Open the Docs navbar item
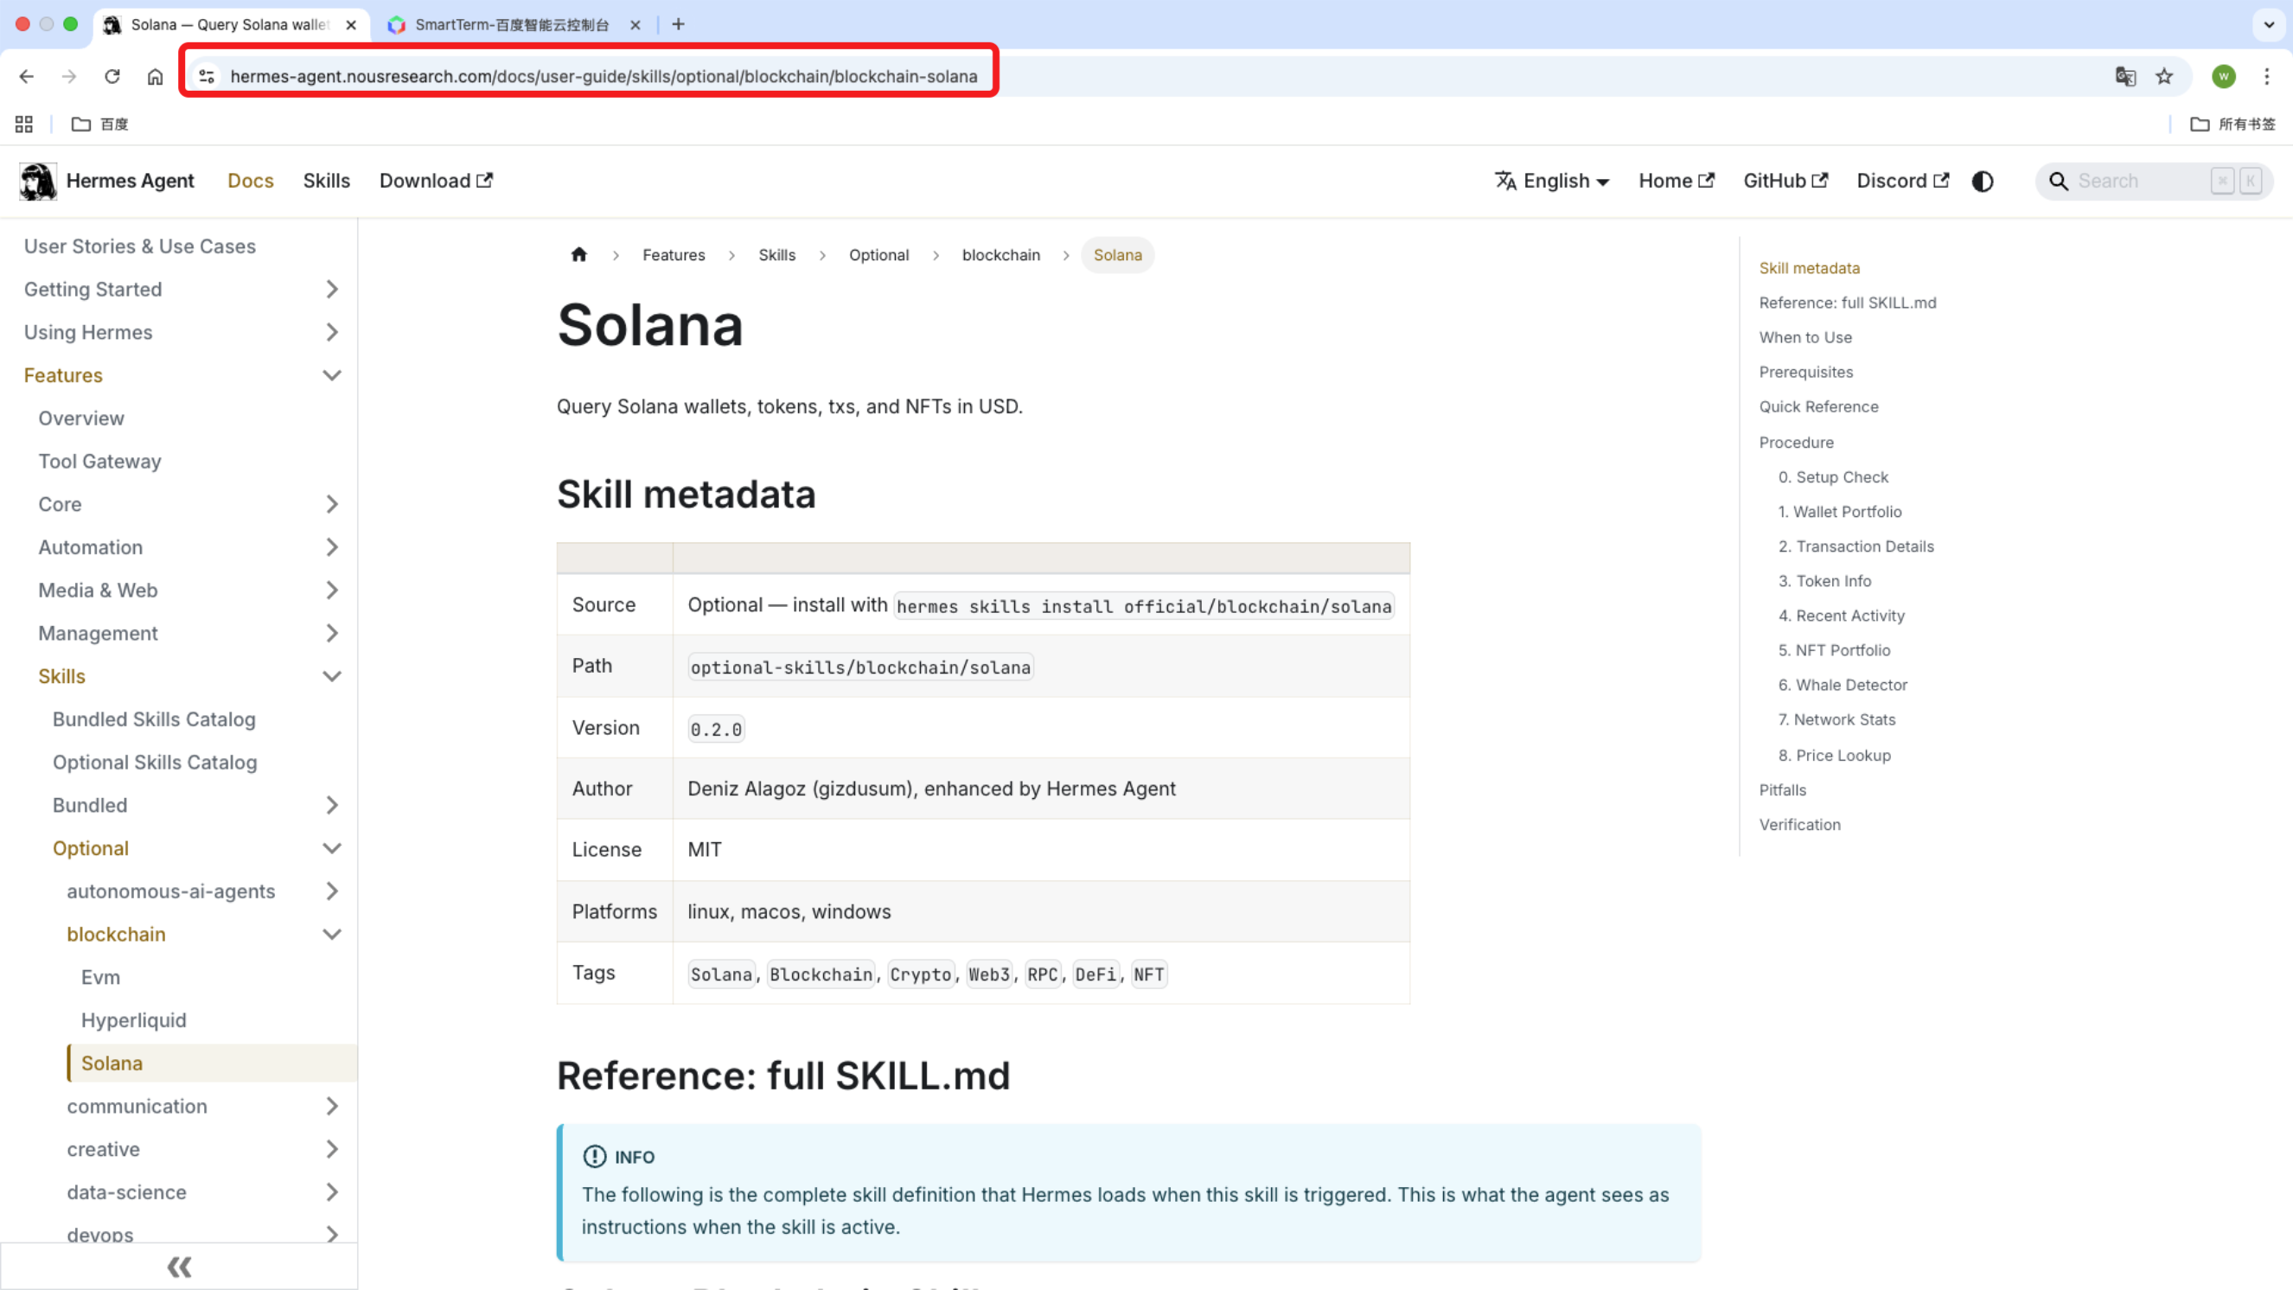The height and width of the screenshot is (1290, 2293). (250, 181)
